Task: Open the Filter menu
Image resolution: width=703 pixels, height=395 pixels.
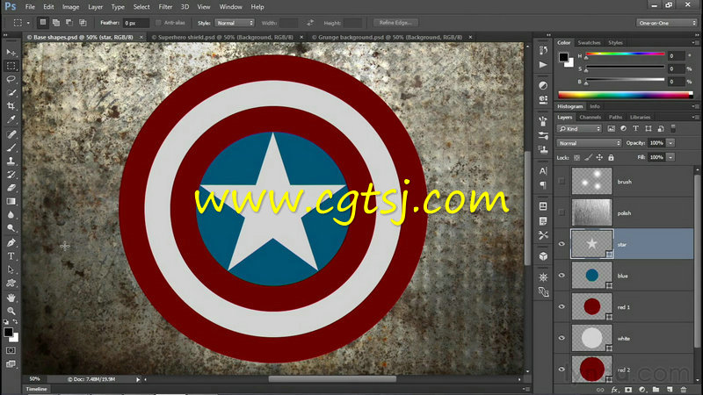Action: tap(165, 7)
